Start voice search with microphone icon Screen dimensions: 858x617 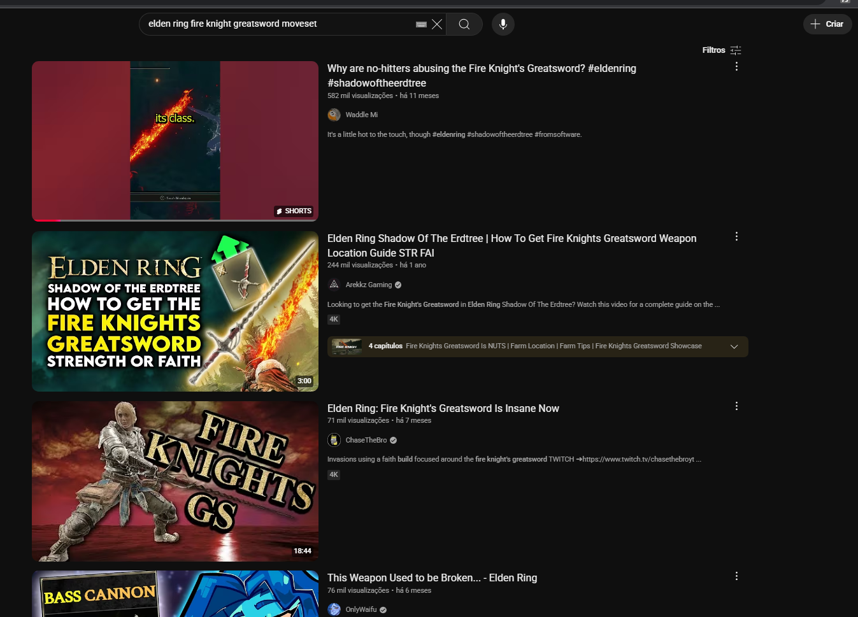click(x=503, y=24)
